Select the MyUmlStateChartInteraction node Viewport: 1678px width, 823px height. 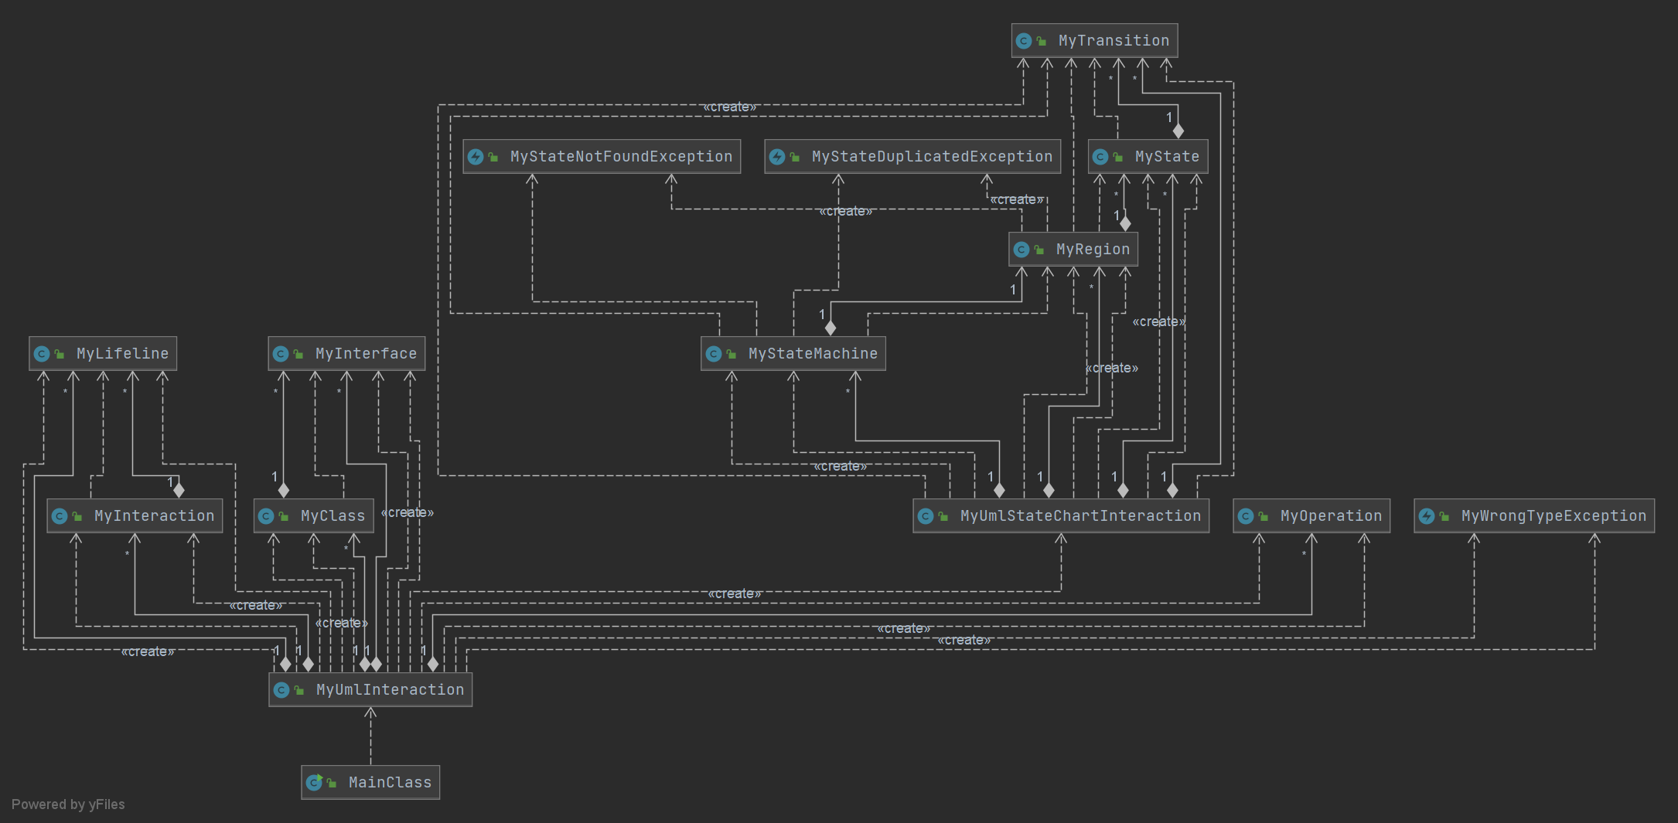1061,516
